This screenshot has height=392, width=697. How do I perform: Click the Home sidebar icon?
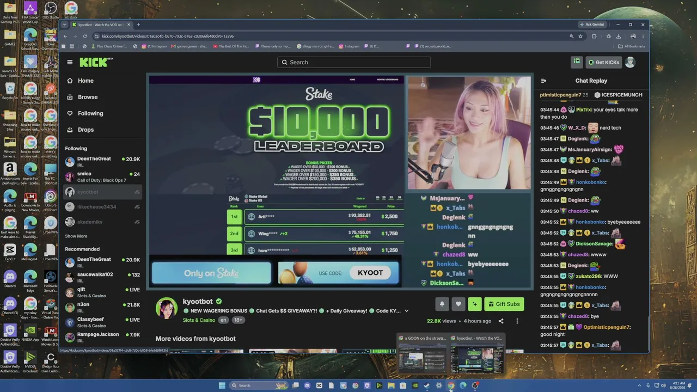point(70,81)
